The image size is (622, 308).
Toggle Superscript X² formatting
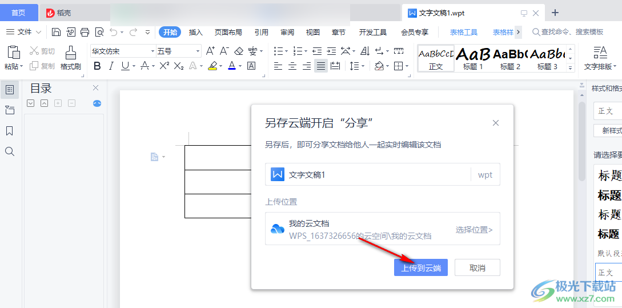[164, 66]
